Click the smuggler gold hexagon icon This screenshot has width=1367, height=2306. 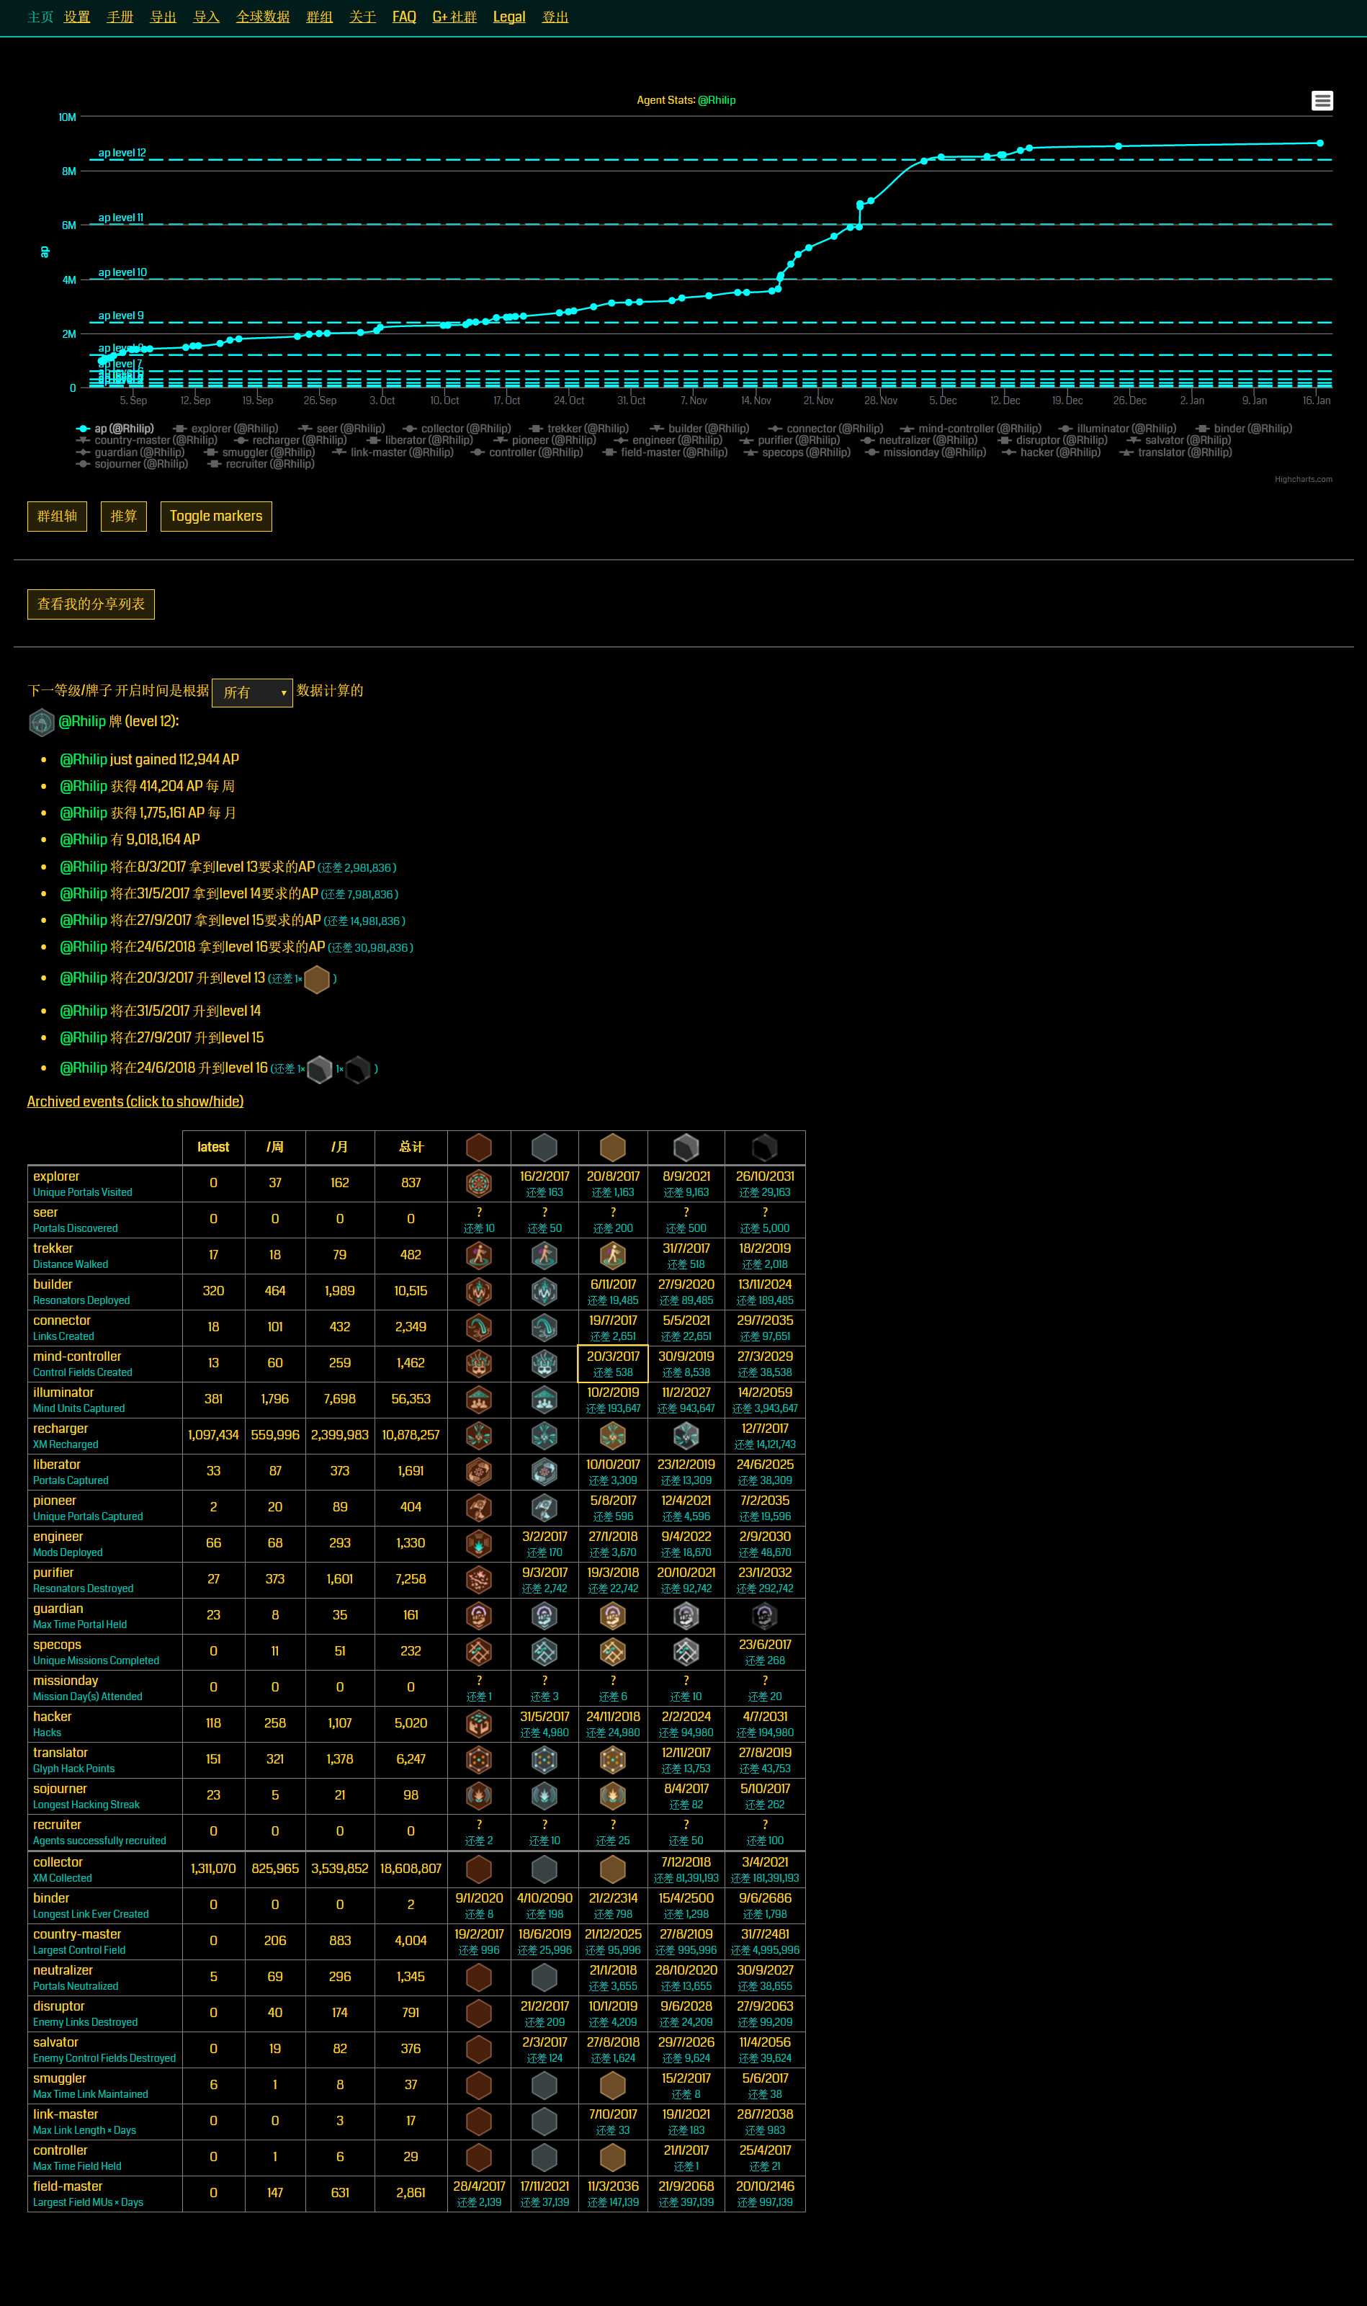613,2084
